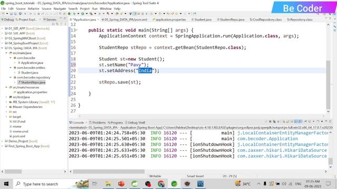Click the green Run toolbar button

(83, 14)
